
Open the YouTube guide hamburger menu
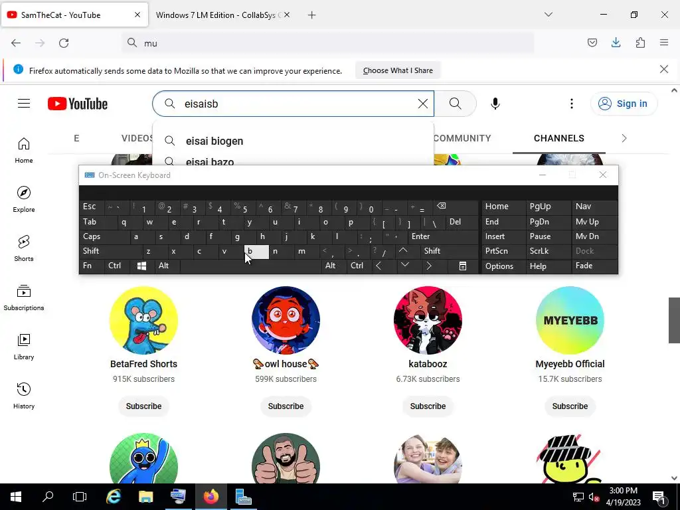click(x=24, y=104)
